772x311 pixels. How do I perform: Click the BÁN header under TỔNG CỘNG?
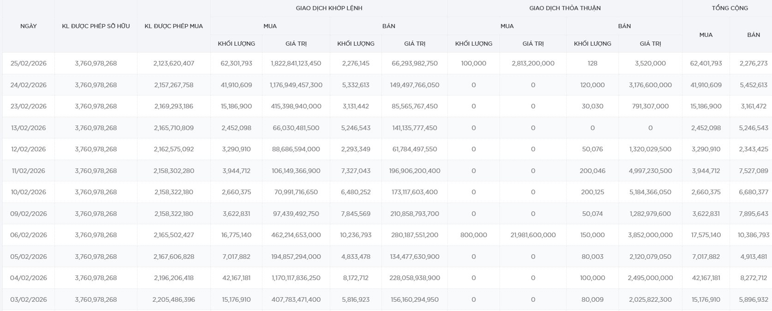pyautogui.click(x=753, y=35)
